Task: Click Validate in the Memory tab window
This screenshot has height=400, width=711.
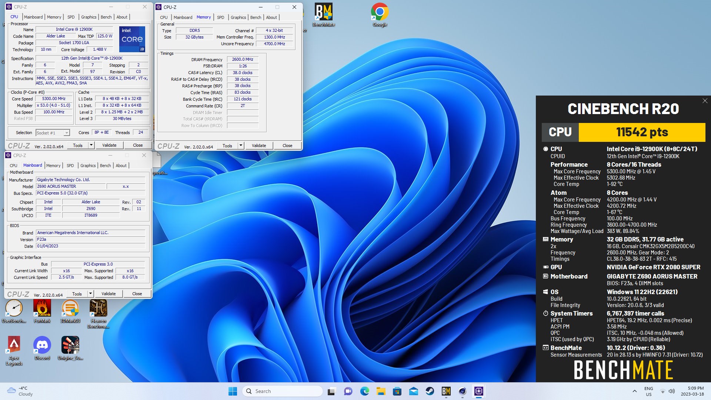Action: coord(259,146)
